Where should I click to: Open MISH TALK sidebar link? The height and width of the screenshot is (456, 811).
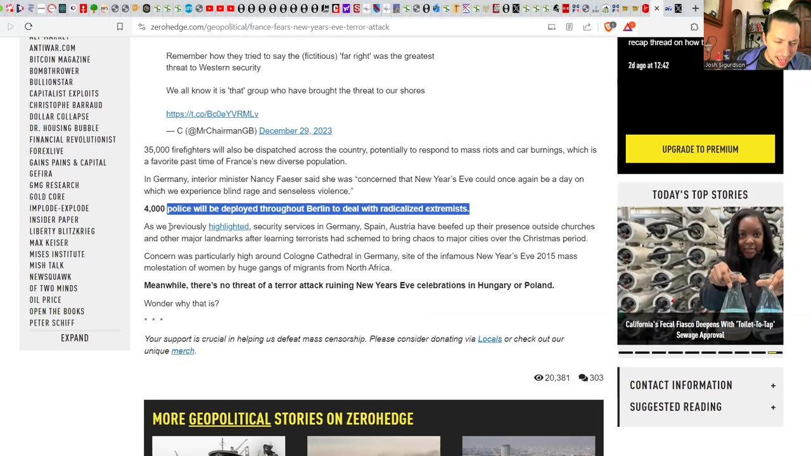pos(47,265)
